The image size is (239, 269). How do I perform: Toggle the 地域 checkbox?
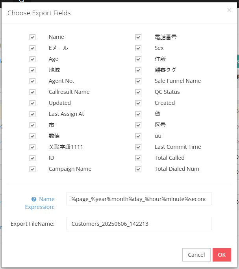tap(32, 70)
